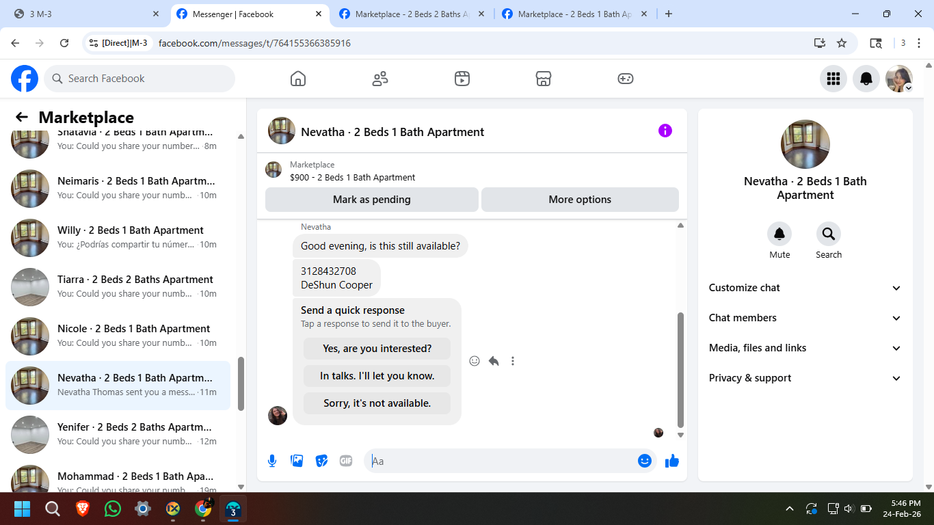This screenshot has height=525, width=934.
Task: Send 'In talks. I'll let you know.'
Action: [377, 376]
